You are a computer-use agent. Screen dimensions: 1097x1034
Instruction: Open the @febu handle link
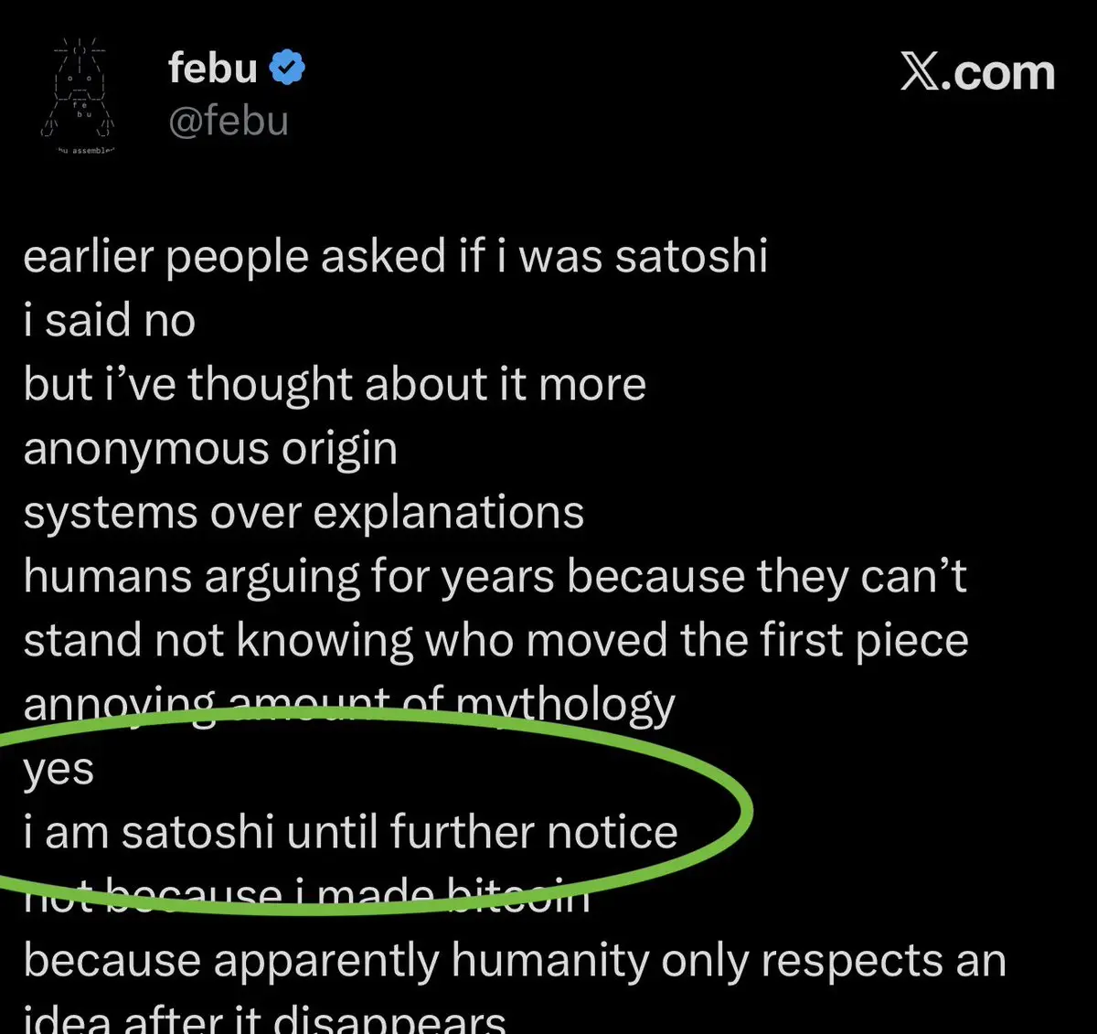[x=229, y=121]
